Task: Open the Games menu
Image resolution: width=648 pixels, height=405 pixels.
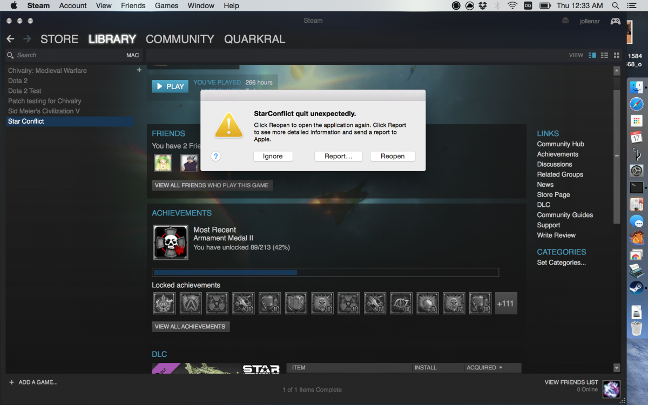Action: [x=167, y=5]
